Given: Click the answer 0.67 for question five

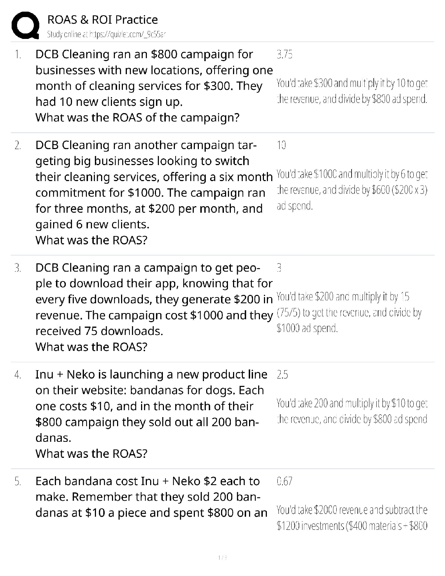Looking at the screenshot, I should [x=284, y=481].
